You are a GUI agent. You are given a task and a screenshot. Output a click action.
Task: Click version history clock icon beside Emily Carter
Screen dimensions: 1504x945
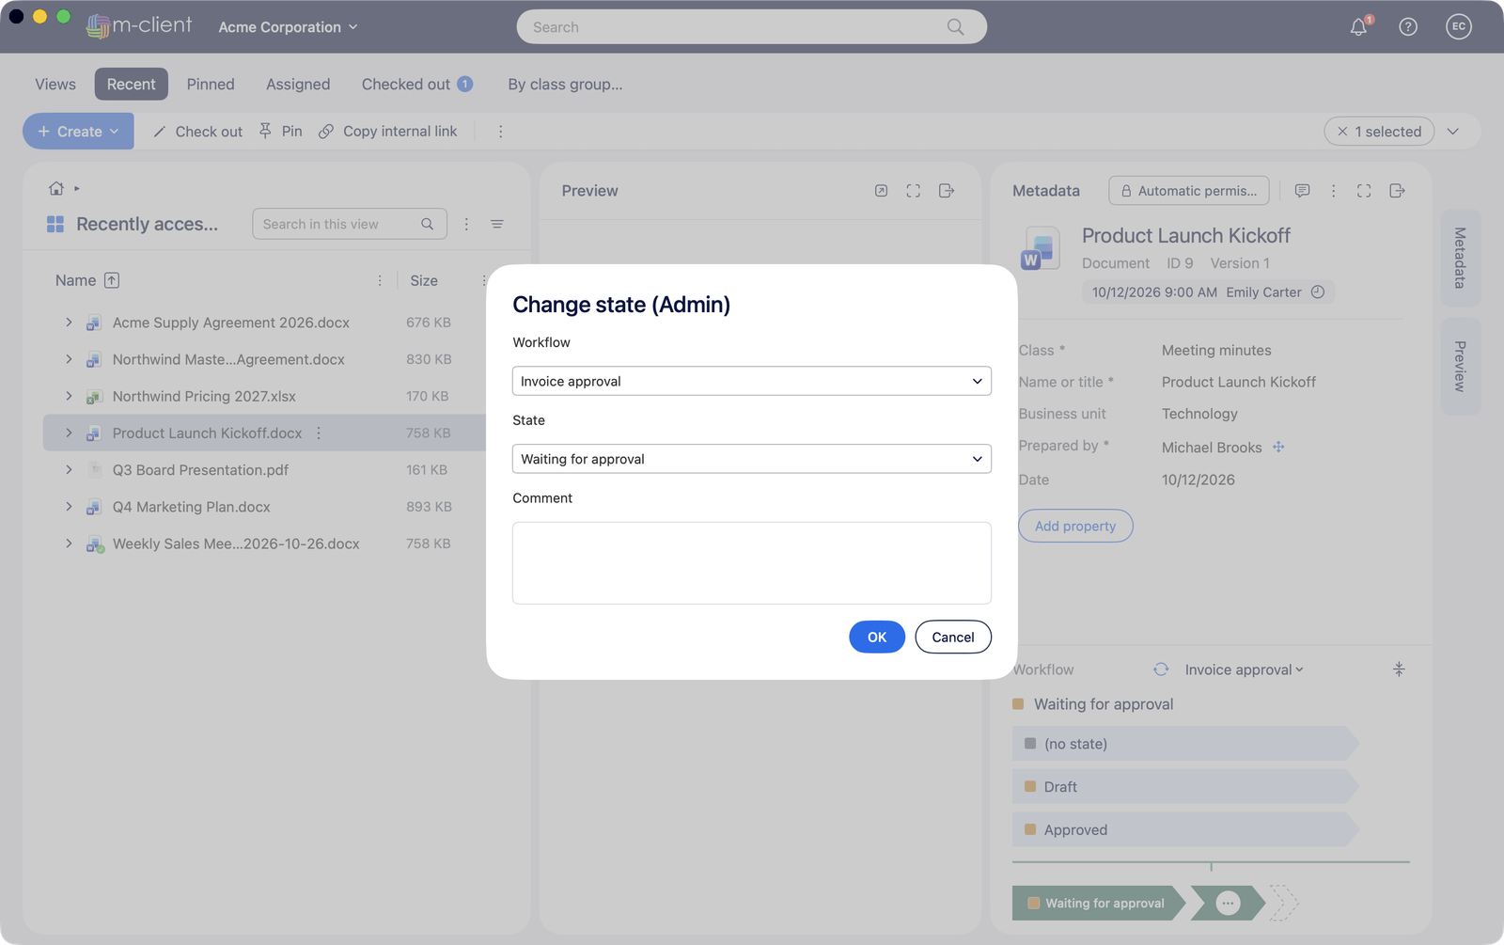[1318, 292]
